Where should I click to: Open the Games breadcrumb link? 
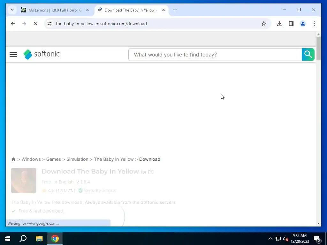[x=54, y=159]
